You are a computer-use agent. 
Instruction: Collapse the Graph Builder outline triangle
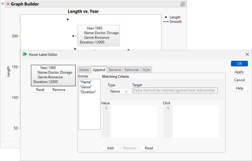(3, 4)
